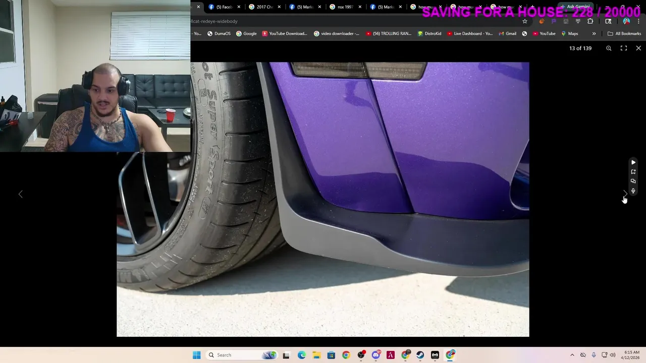
Task: Click the microphone icon in side toolbar
Action: [x=633, y=191]
